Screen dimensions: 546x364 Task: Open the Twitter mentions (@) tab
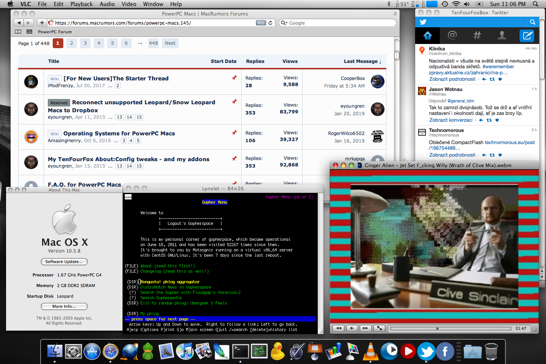(452, 36)
